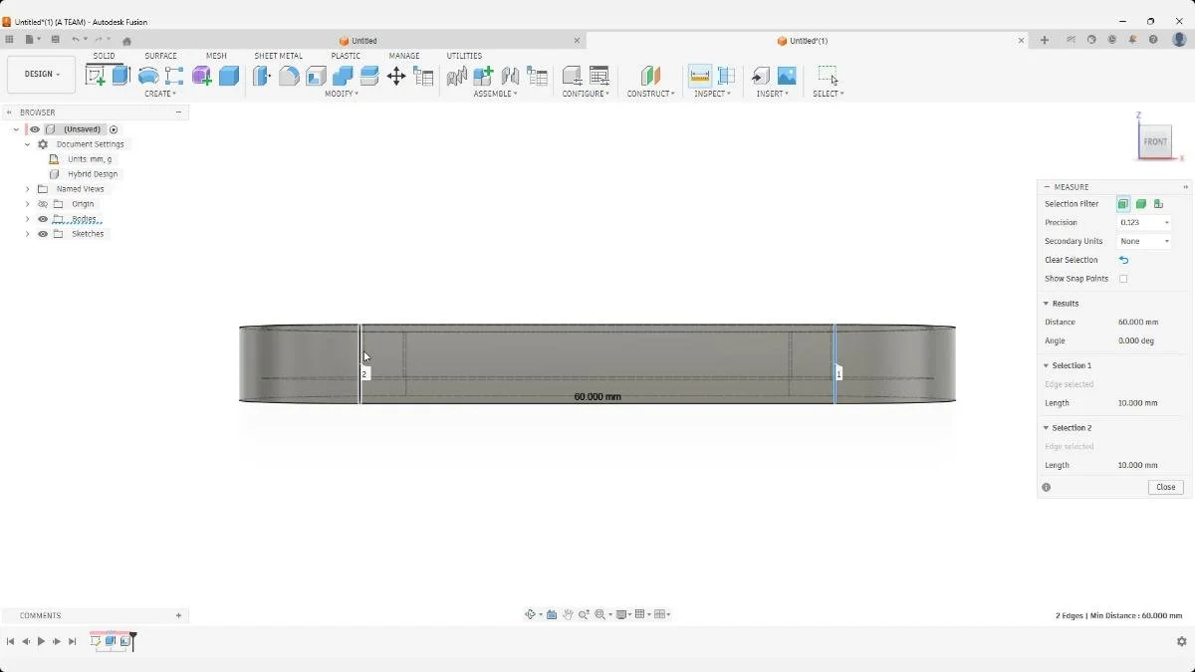Open the DESIGN workspace selector
1195x672 pixels.
40,74
